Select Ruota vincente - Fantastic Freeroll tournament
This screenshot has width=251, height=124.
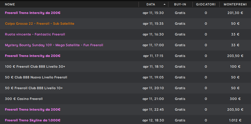(x=35, y=34)
